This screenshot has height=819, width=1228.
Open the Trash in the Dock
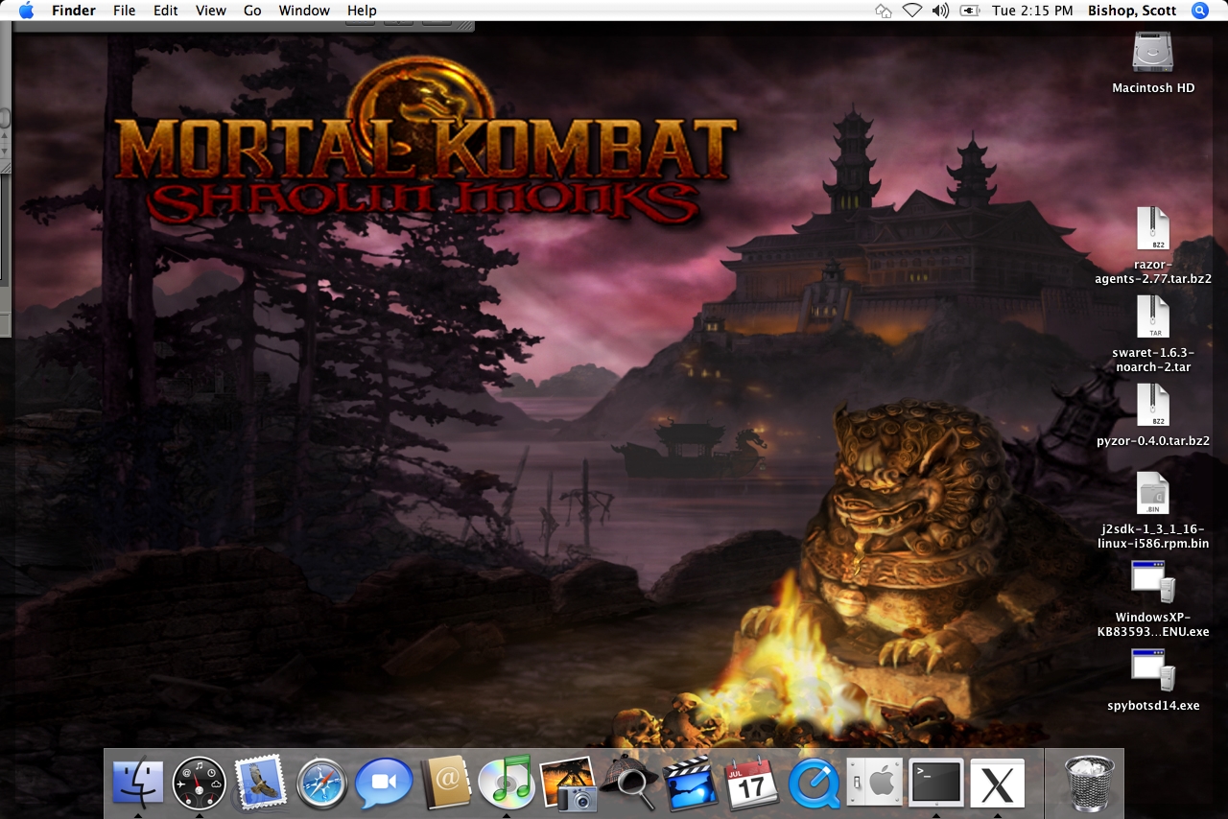click(1090, 783)
